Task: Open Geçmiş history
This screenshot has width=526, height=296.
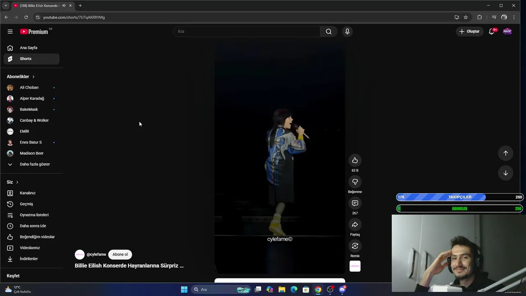Action: click(32, 204)
